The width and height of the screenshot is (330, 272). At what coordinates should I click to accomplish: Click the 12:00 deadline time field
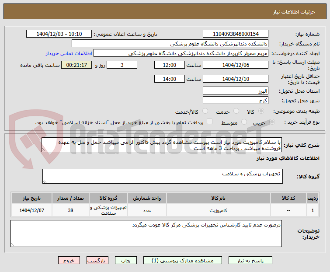170,65
